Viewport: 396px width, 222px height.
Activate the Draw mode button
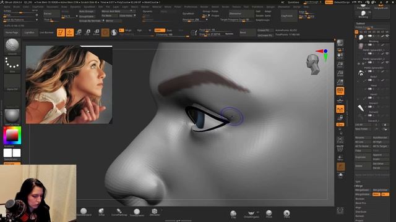pyautogui.click(x=70, y=33)
